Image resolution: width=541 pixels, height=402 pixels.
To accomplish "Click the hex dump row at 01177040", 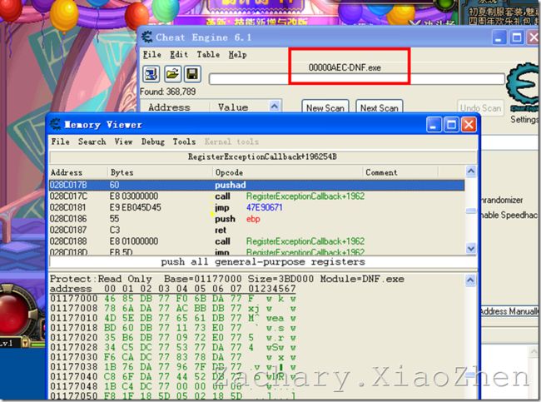I will (x=172, y=376).
